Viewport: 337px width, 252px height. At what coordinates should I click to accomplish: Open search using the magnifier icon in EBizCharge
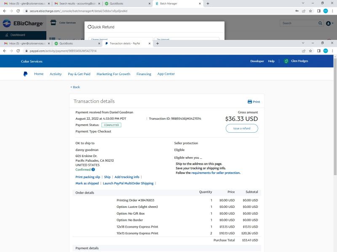(320, 23)
